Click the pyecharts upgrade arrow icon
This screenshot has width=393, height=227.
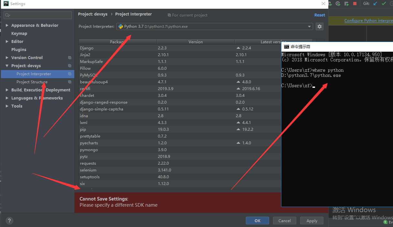pos(238,143)
